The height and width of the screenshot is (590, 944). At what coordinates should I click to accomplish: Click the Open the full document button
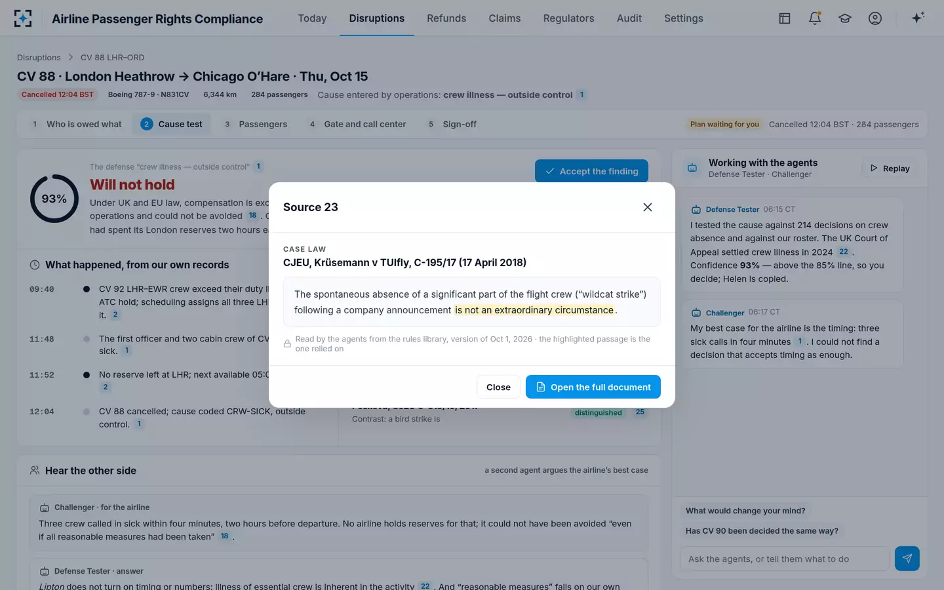tap(593, 387)
